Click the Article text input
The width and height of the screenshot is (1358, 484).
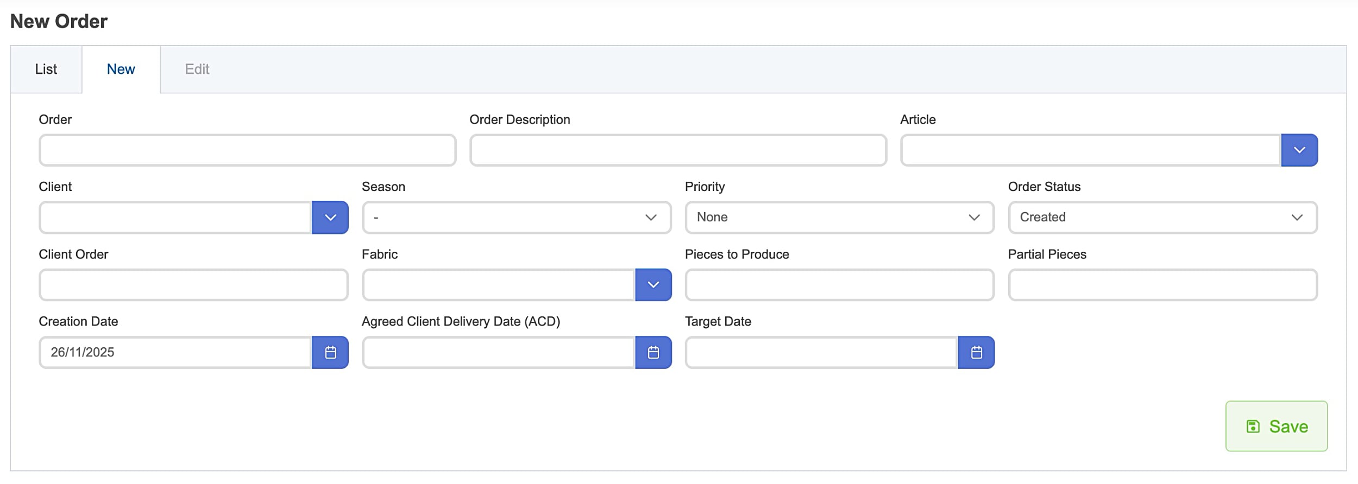(1090, 150)
